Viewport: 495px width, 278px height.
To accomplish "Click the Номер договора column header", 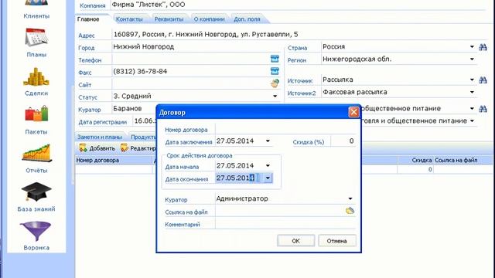I will pyautogui.click(x=114, y=161).
